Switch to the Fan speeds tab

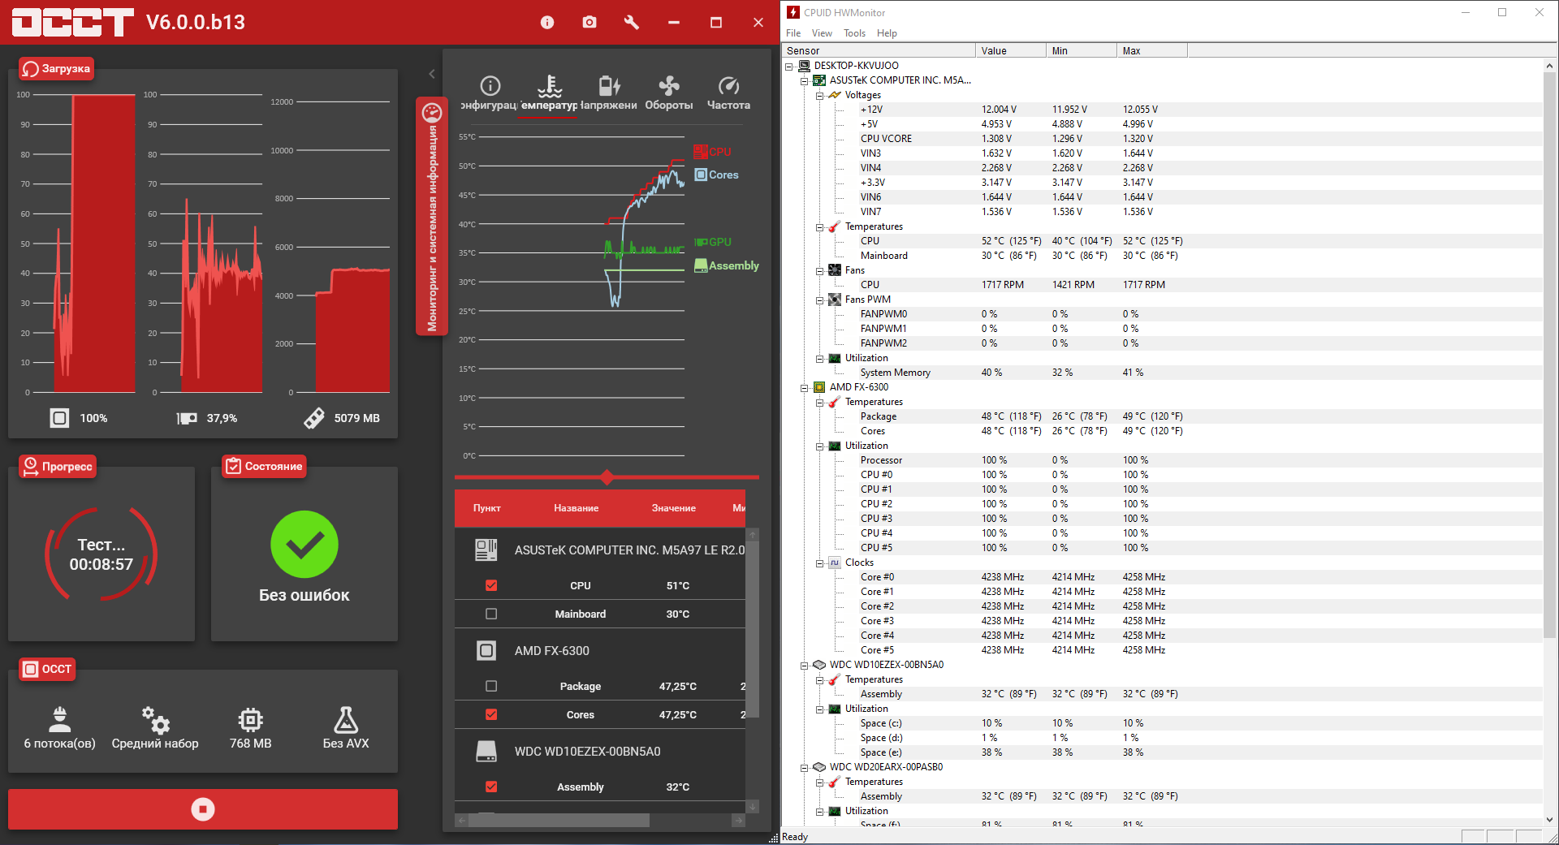[669, 93]
